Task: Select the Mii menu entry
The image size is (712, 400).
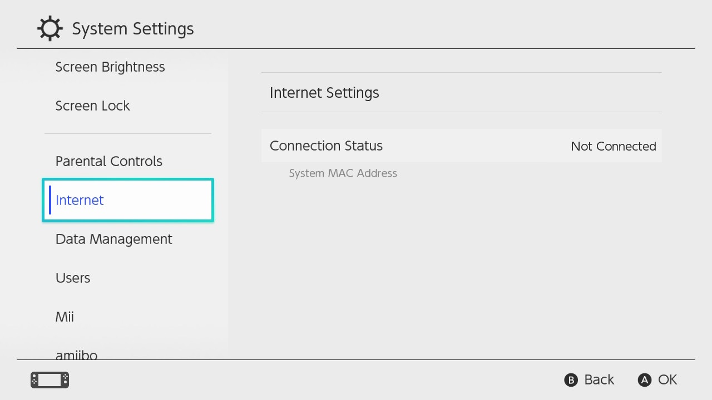Action: pyautogui.click(x=65, y=317)
